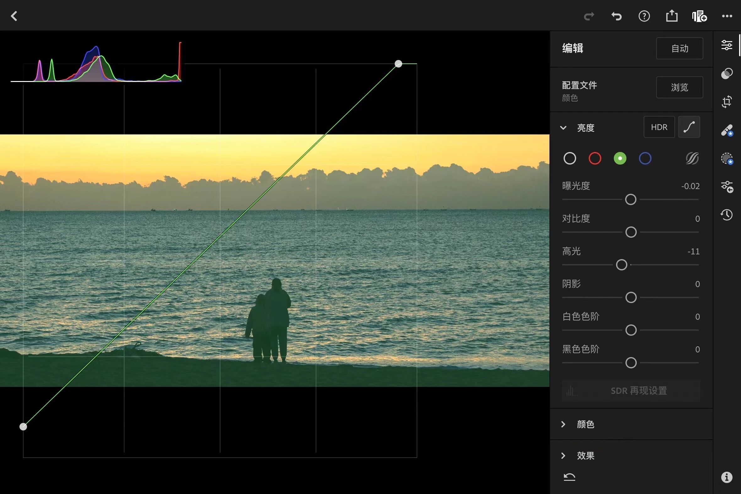Open the Masking tool in sidebar
This screenshot has width=741, height=494.
(727, 158)
